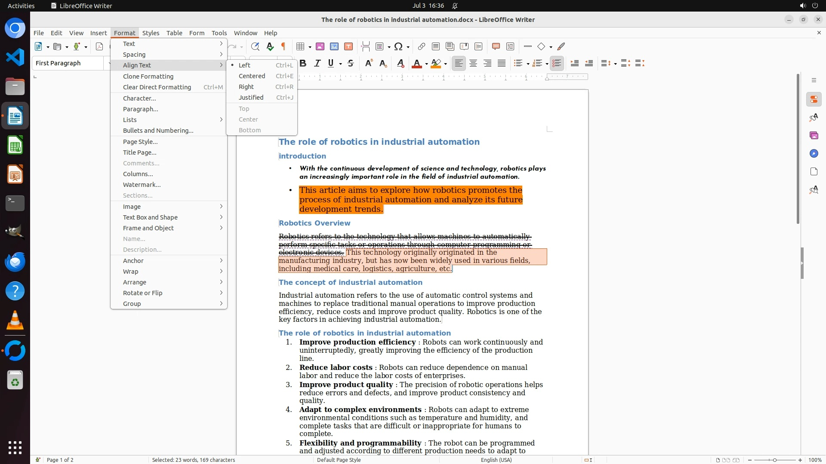This screenshot has width=826, height=464.
Task: Toggle Italic formatting button
Action: point(317,64)
